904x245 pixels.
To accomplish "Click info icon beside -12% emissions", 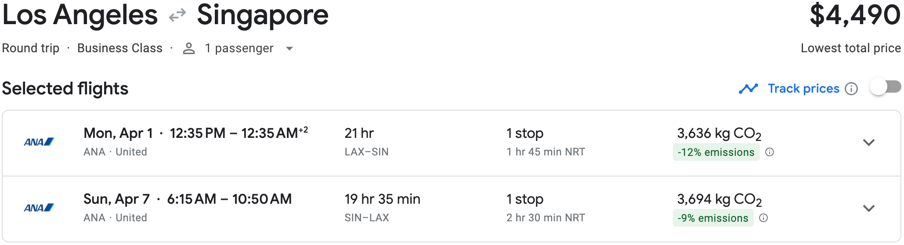I will (770, 152).
